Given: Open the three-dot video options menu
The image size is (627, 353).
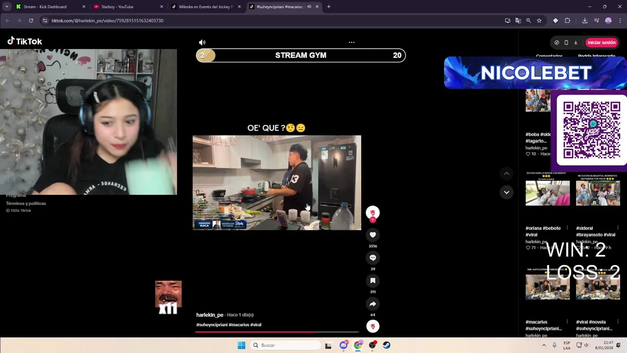Looking at the screenshot, I should coord(351,42).
